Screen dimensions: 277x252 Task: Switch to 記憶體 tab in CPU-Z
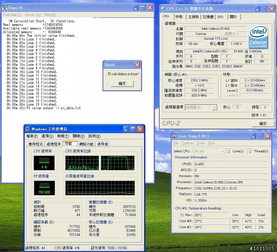tap(208, 17)
